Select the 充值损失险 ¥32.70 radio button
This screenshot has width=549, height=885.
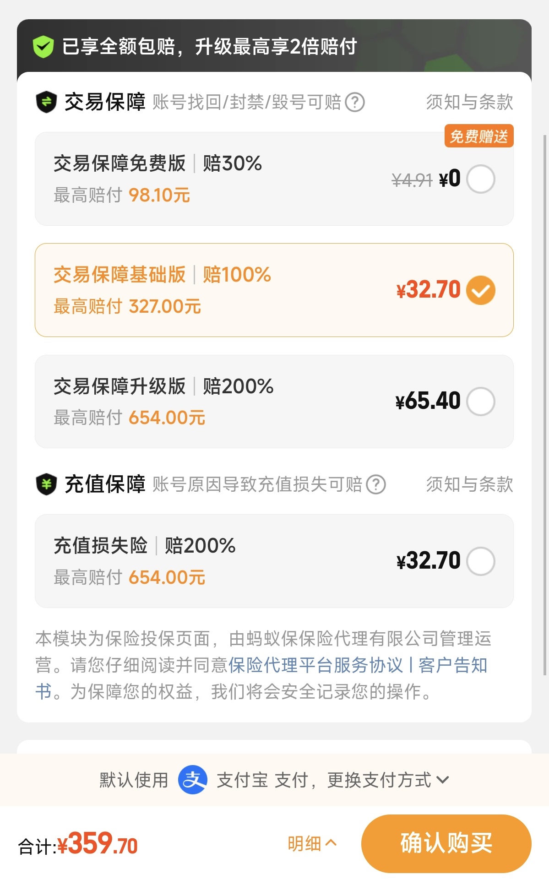click(x=481, y=561)
